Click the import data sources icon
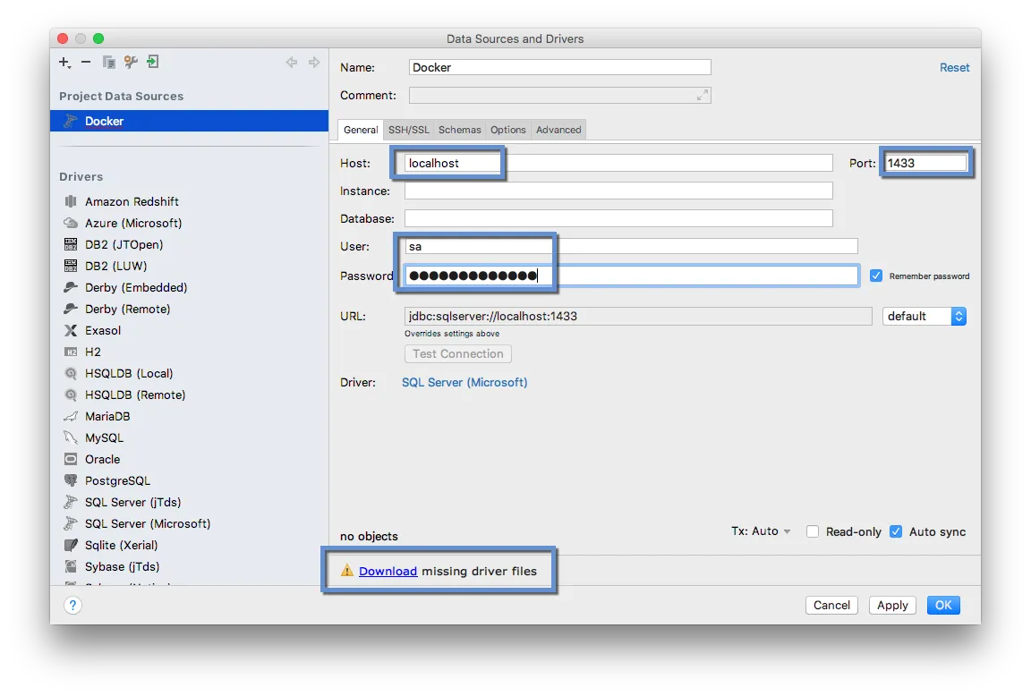Screen dimensions: 1031x696 [x=152, y=62]
